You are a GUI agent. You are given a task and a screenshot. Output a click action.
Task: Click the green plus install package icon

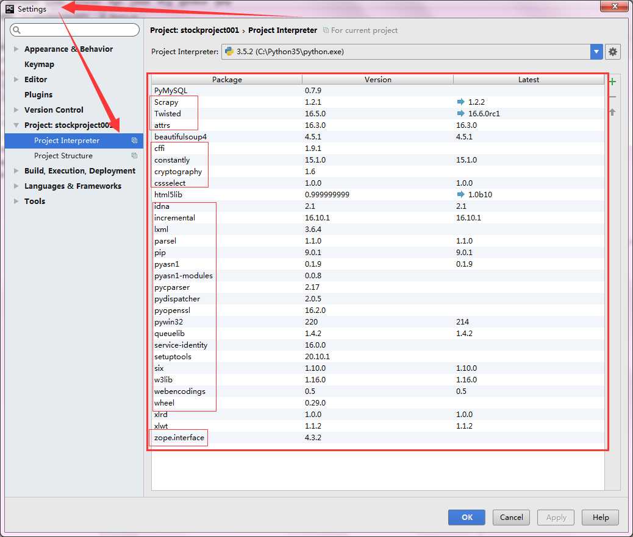(612, 82)
